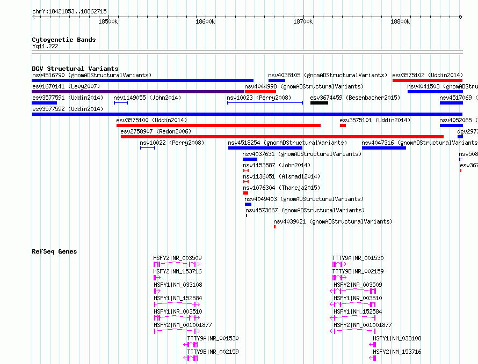Click the blue bar of nsv4047316
Image resolution: width=478 pixels, height=364 pixels.
coord(384,148)
